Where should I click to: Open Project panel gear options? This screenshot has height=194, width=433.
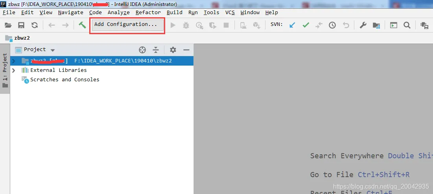pos(173,50)
